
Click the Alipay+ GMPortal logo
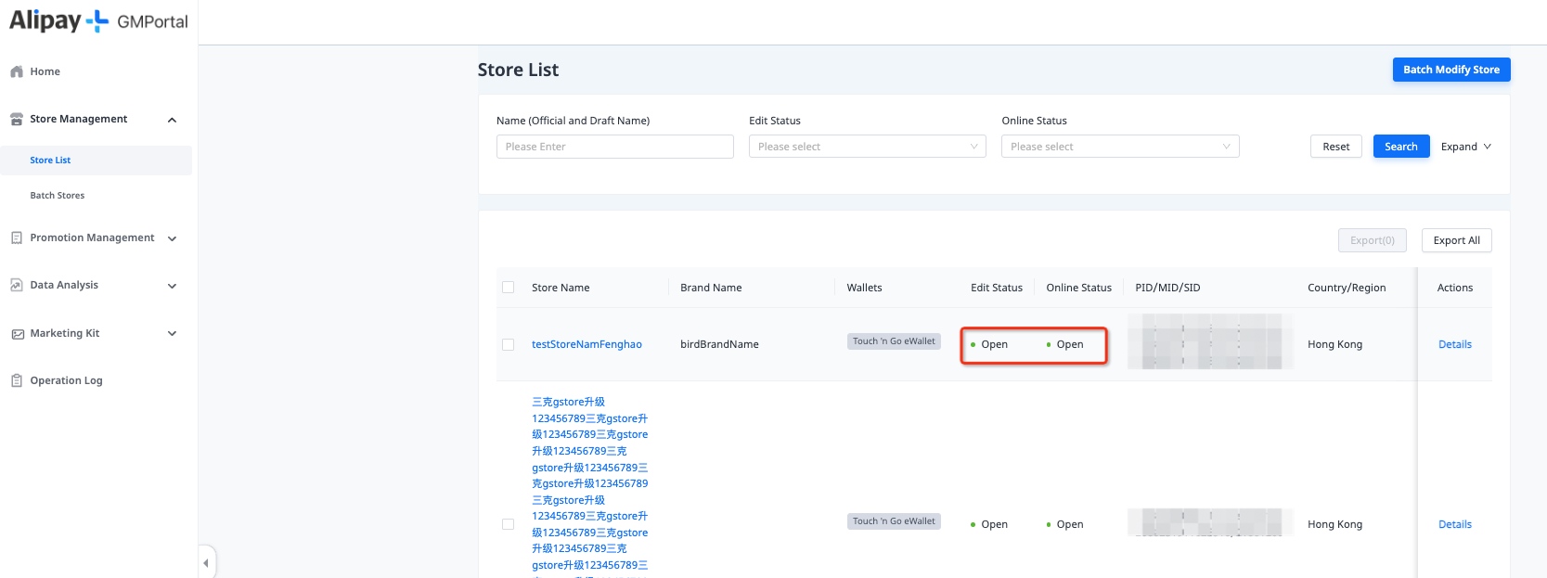pos(98,21)
